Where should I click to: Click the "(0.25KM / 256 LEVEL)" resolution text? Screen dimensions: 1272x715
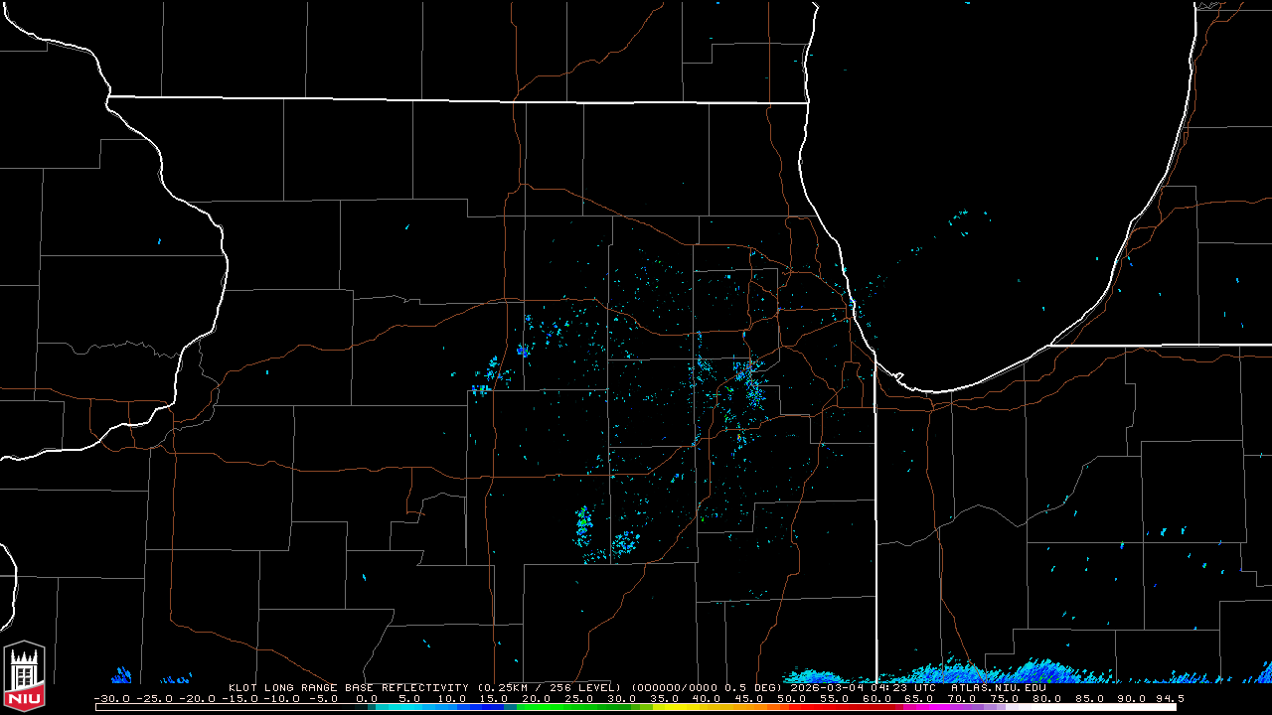coord(550,687)
